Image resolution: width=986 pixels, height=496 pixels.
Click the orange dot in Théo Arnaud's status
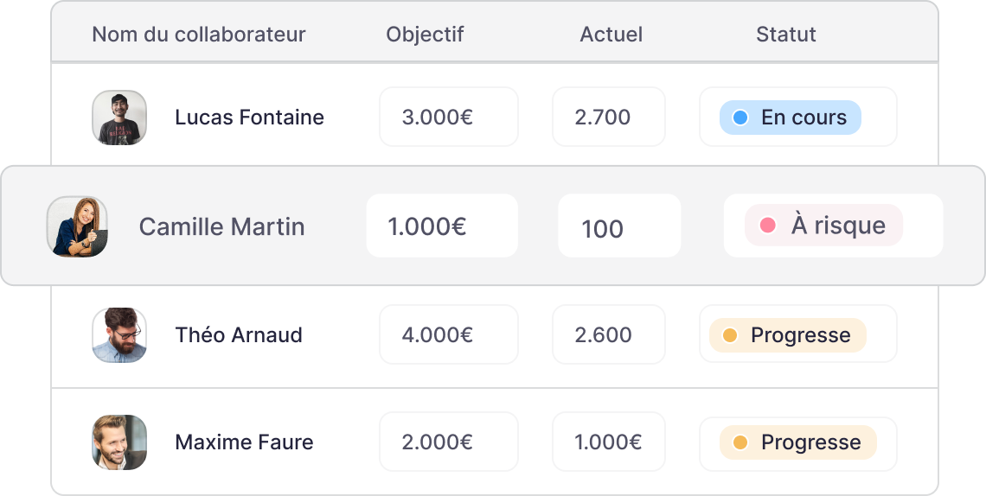pos(729,334)
